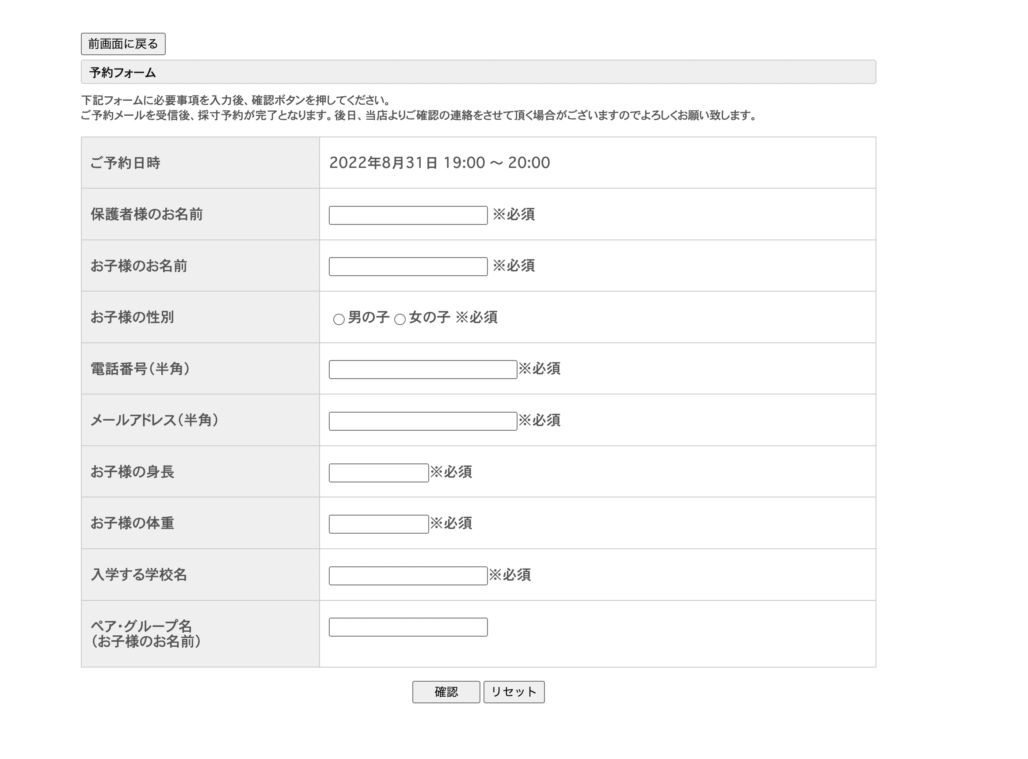This screenshot has width=1028, height=759.
Task: Click the ※必須 marker beside 入学する学校名 field
Action: click(510, 575)
